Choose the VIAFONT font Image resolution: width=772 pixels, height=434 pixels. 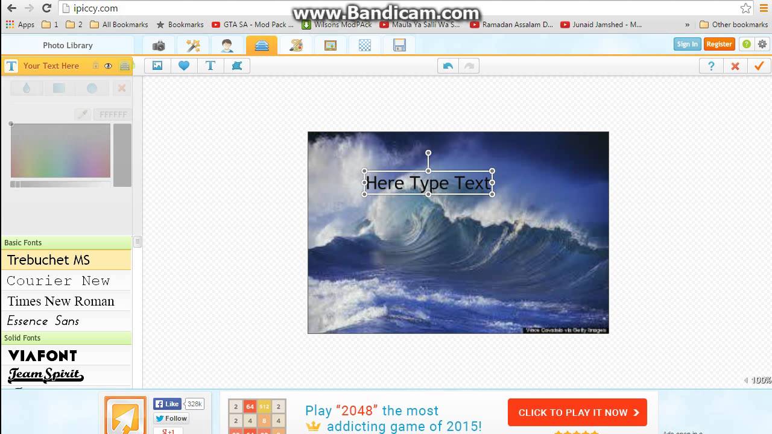(x=66, y=355)
